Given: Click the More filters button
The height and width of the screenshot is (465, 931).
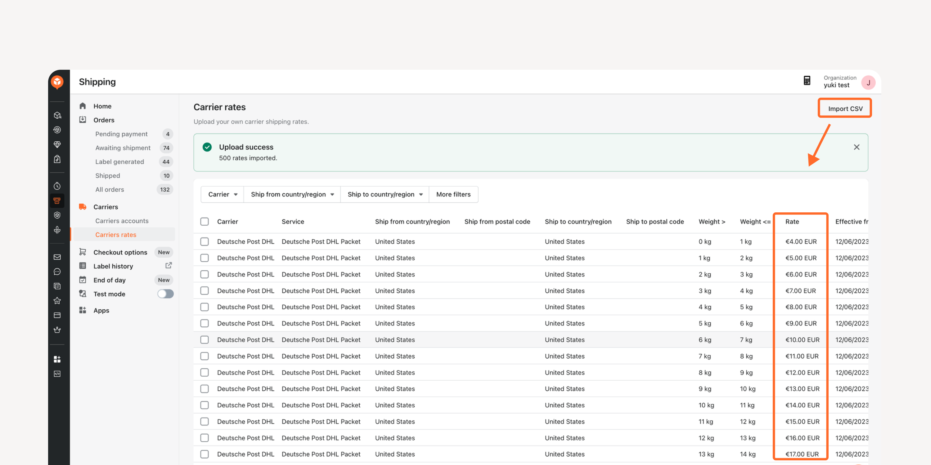Looking at the screenshot, I should point(453,194).
